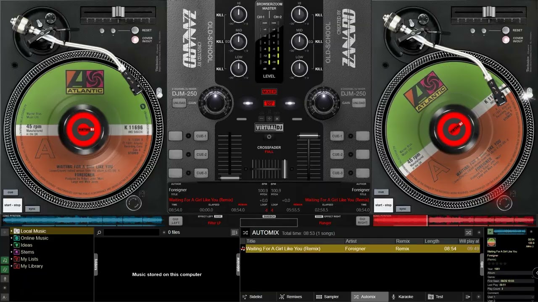The image size is (538, 302).
Task: Click the plus add-folder sidebar icon
Action: click(5, 232)
